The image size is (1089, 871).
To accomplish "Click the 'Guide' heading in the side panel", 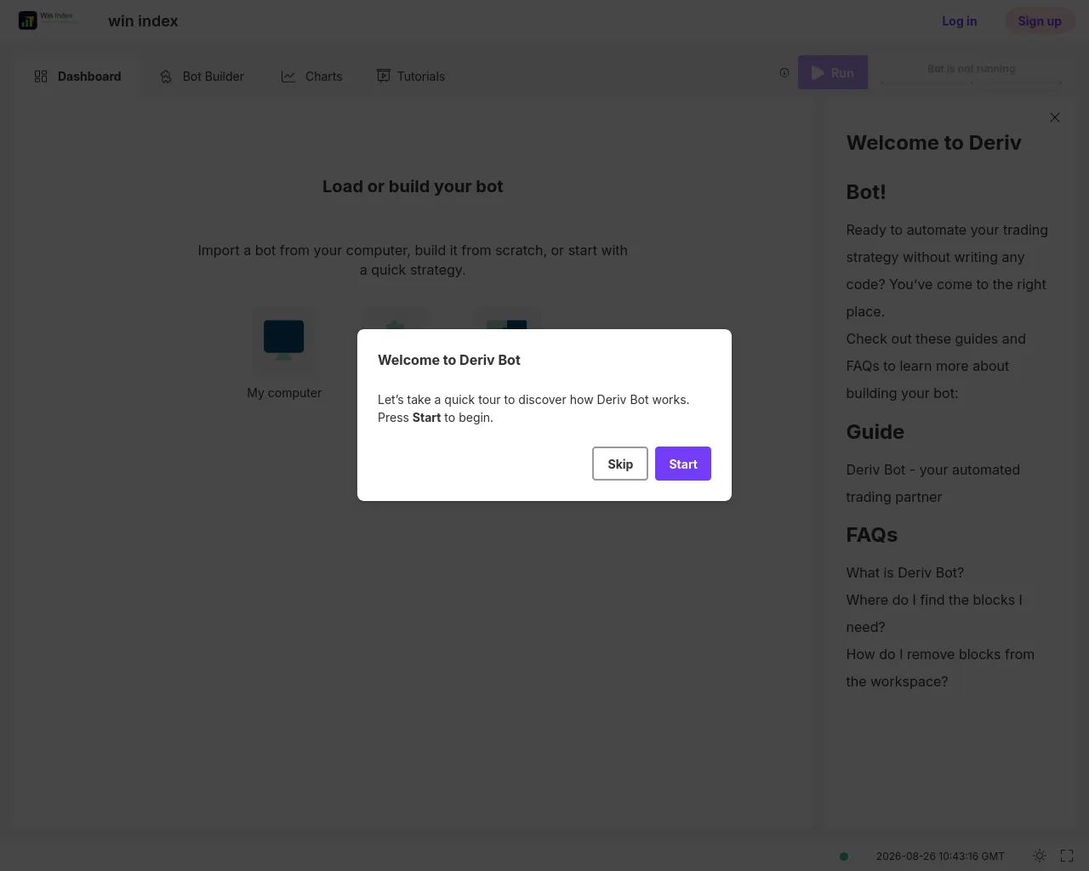I will [x=875, y=432].
